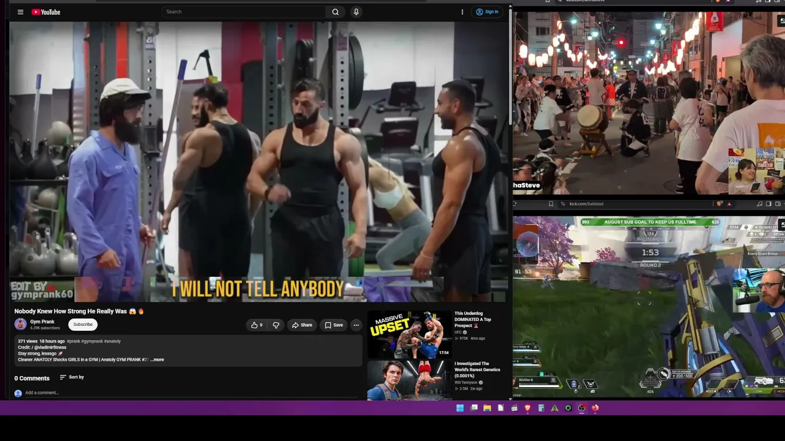Expand the top Kick stream with the corner icon
Image resolution: width=785 pixels, height=441 pixels.
tap(781, 21)
